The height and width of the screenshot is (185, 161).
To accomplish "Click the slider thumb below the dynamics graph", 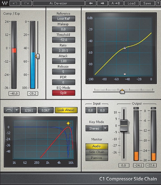I will click(122, 91).
